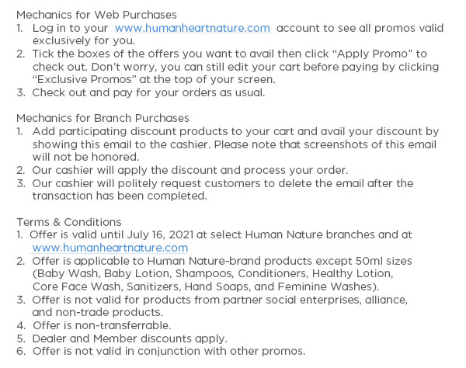Screen dimensions: 466x368
Task: Click the Terms & Conditions heading
Action: coord(69,222)
